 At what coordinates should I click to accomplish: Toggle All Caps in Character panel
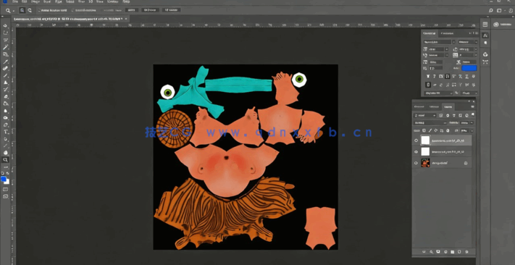click(441, 76)
